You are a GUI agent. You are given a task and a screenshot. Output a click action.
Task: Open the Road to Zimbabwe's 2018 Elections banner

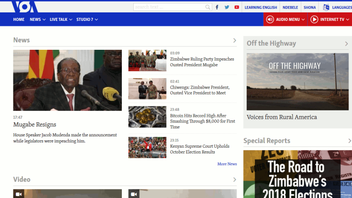click(298, 174)
